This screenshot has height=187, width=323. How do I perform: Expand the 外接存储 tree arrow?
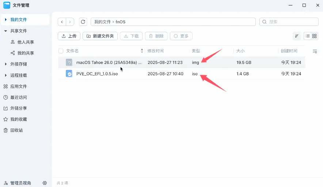6,64
